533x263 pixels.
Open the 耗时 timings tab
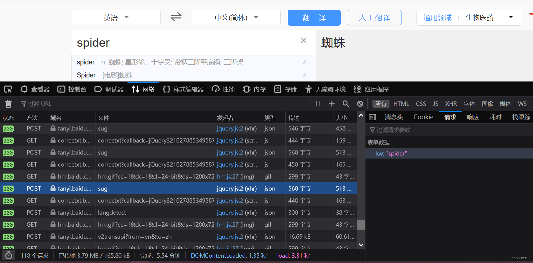495,117
